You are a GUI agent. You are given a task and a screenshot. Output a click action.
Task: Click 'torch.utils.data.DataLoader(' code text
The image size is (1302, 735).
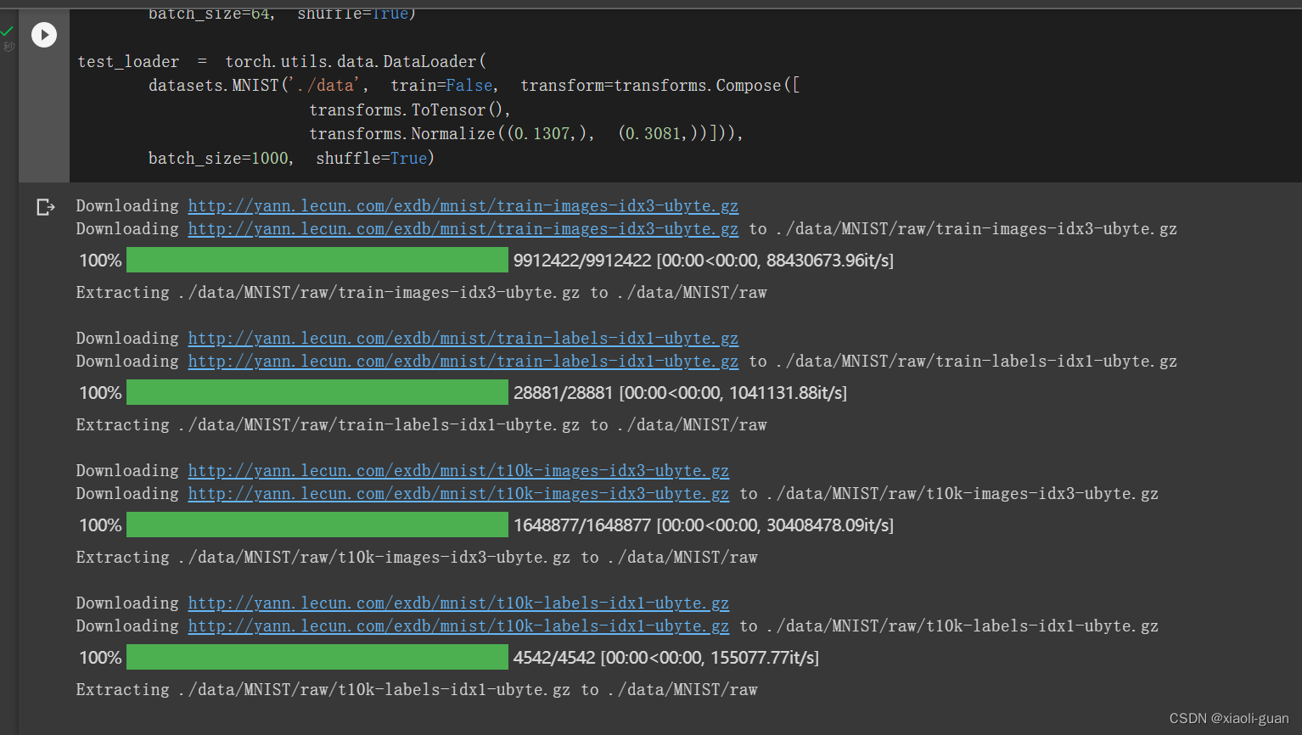point(356,62)
